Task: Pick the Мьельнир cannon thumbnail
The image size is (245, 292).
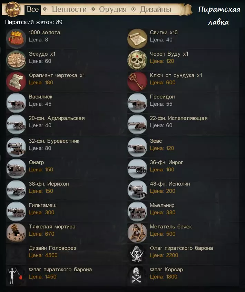Action: tap(137, 211)
